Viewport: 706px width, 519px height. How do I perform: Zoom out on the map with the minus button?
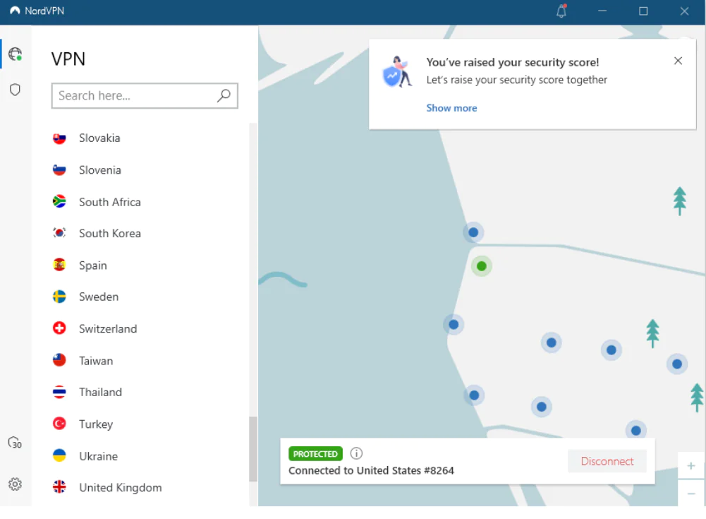click(x=690, y=493)
